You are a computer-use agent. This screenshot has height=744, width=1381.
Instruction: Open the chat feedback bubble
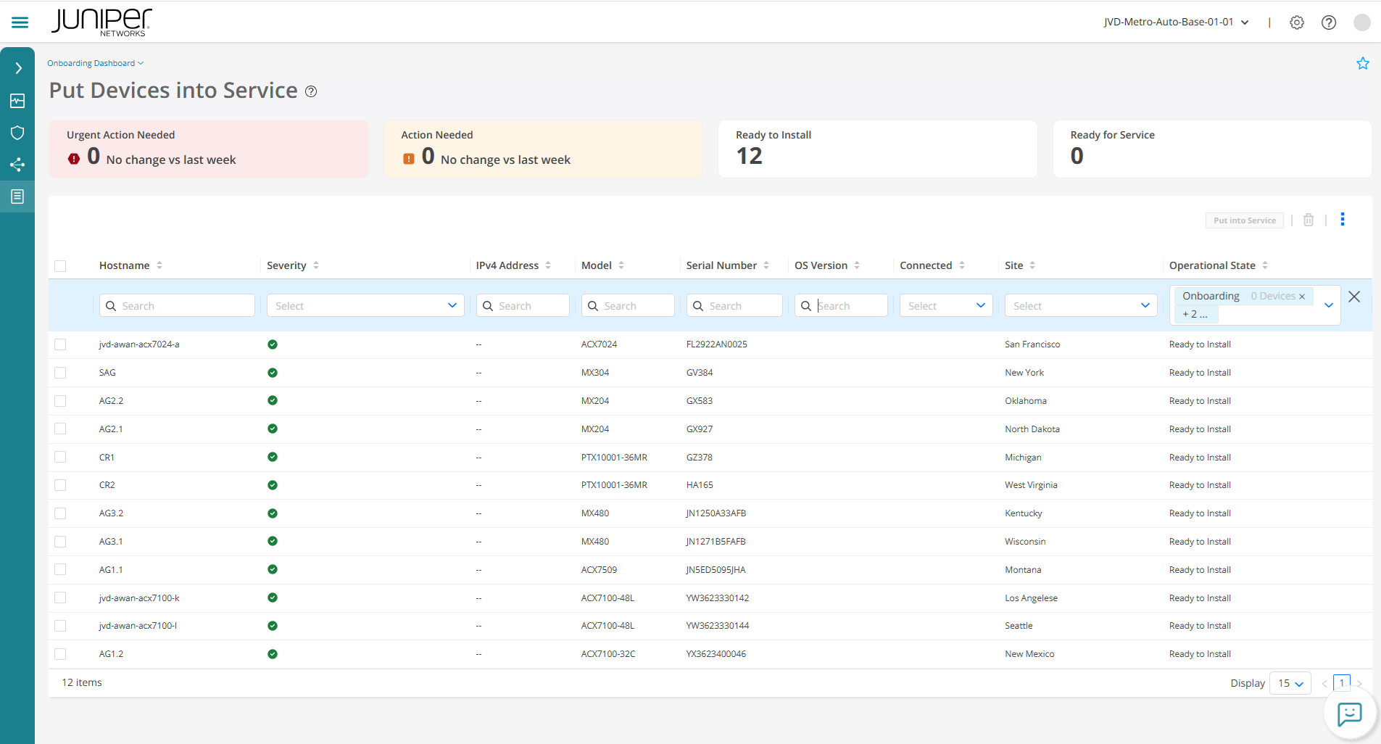(x=1349, y=714)
